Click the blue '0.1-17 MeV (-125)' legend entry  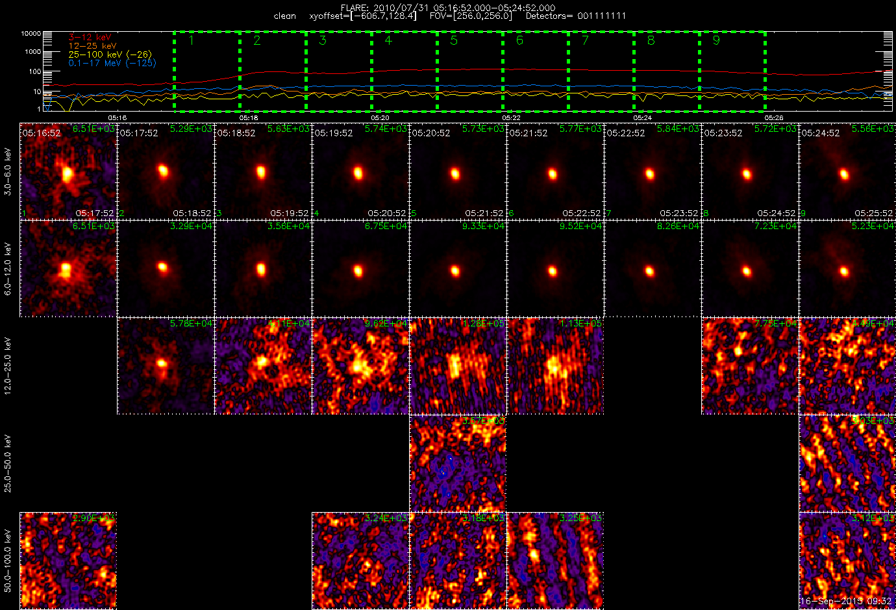click(x=112, y=63)
